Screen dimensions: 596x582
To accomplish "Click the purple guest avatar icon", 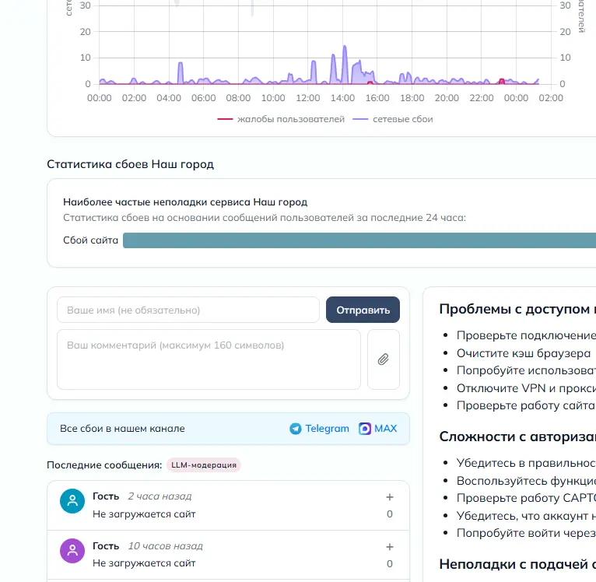I will point(72,550).
